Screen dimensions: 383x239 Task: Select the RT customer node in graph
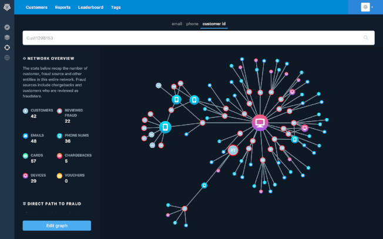[233, 150]
